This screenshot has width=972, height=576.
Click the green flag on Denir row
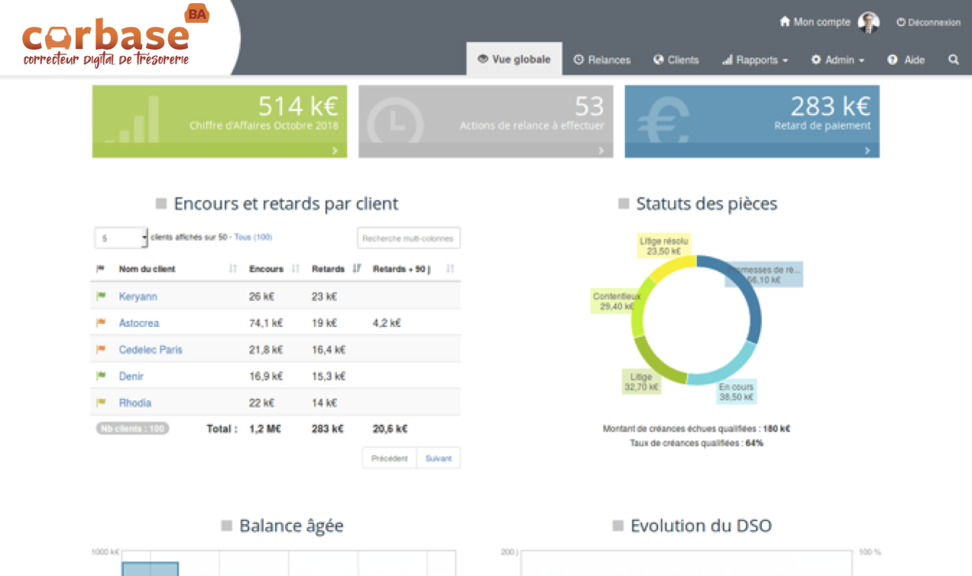100,377
